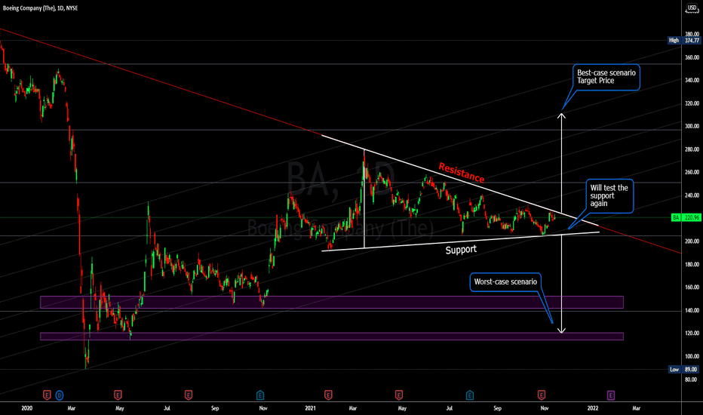Click the red earnings marker above May 2020
Image resolution: width=703 pixels, height=415 pixels.
tap(118, 395)
